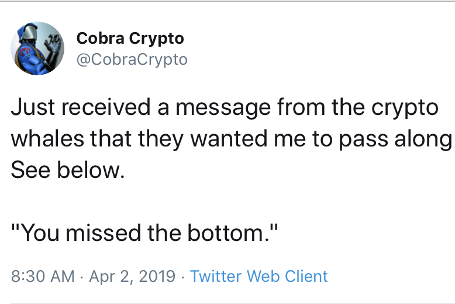Click the word "wanted" in the tweet
The height and width of the screenshot is (304, 455).
(x=229, y=138)
